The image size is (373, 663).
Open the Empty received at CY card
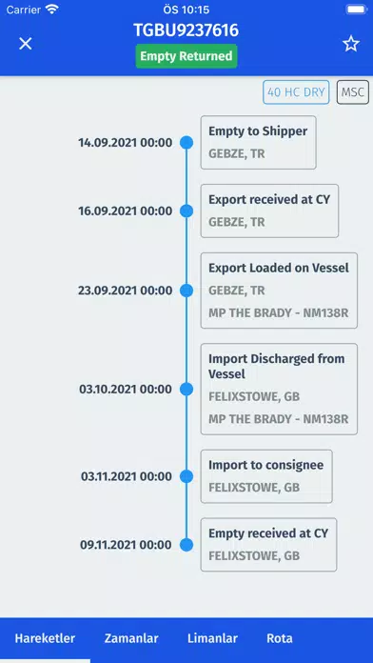click(x=268, y=545)
